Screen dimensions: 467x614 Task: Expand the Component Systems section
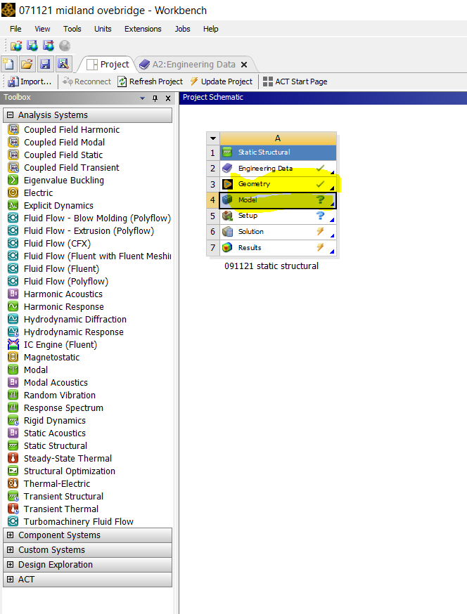10,535
